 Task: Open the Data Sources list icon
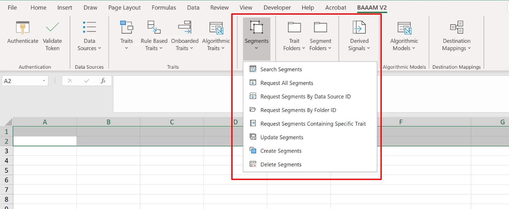click(89, 27)
